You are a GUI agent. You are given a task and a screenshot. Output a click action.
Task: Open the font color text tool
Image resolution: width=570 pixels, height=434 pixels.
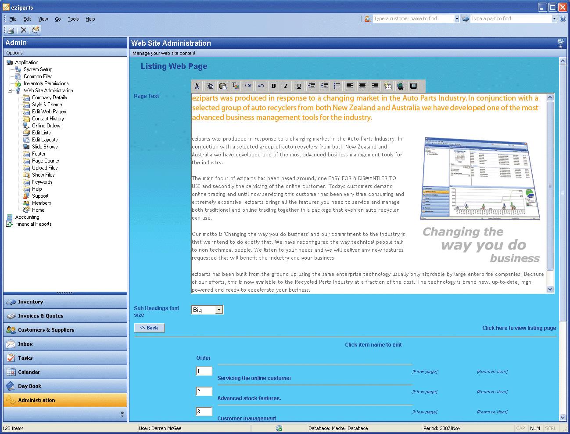tap(235, 86)
